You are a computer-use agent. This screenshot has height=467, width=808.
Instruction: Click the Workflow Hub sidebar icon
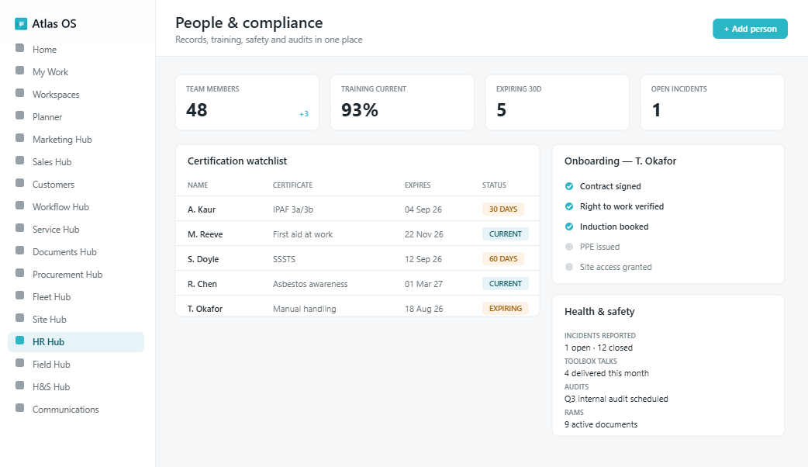coord(20,206)
